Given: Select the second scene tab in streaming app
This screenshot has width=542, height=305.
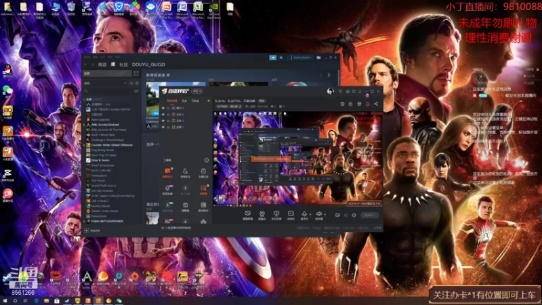Looking at the screenshot, I should 184,101.
